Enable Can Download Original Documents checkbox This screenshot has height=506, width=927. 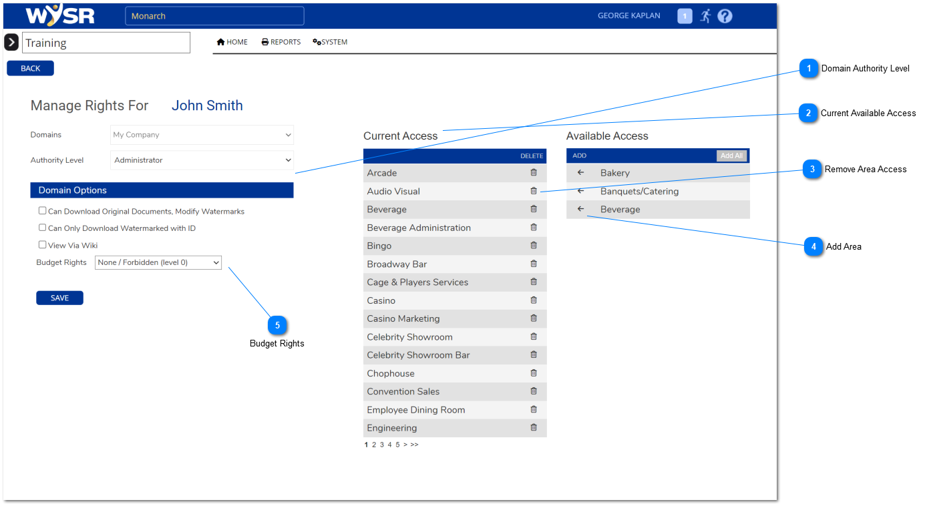(43, 211)
